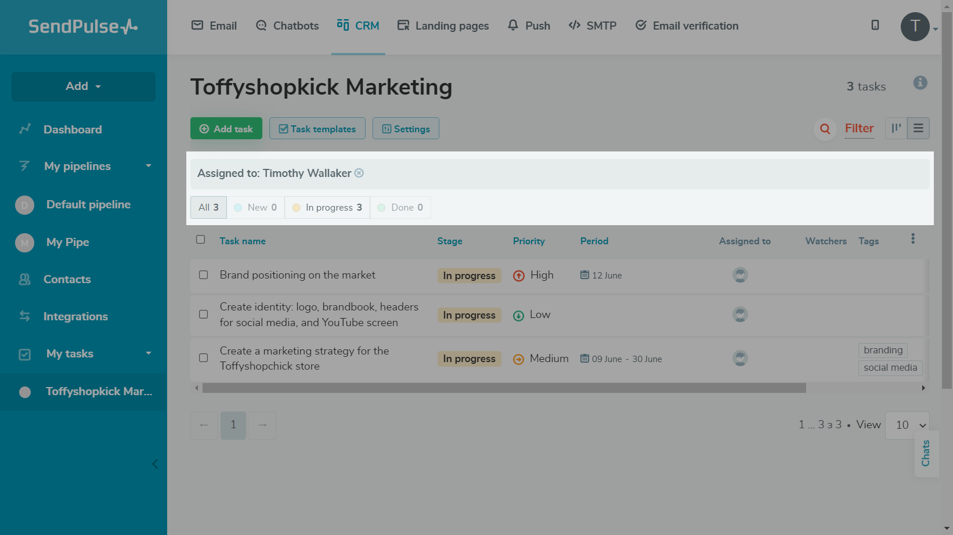Collapse the sidebar with the chevron arrow
This screenshot has height=535, width=953.
155,464
